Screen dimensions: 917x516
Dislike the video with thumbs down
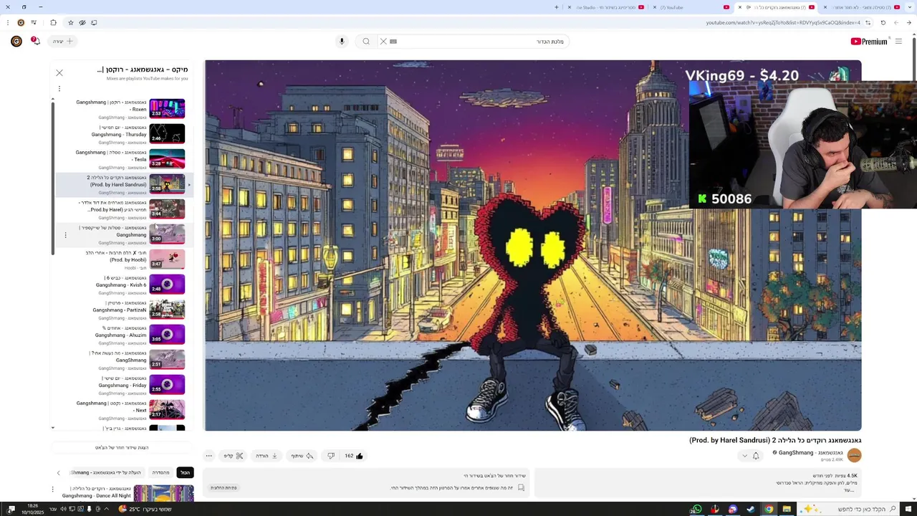click(x=331, y=456)
